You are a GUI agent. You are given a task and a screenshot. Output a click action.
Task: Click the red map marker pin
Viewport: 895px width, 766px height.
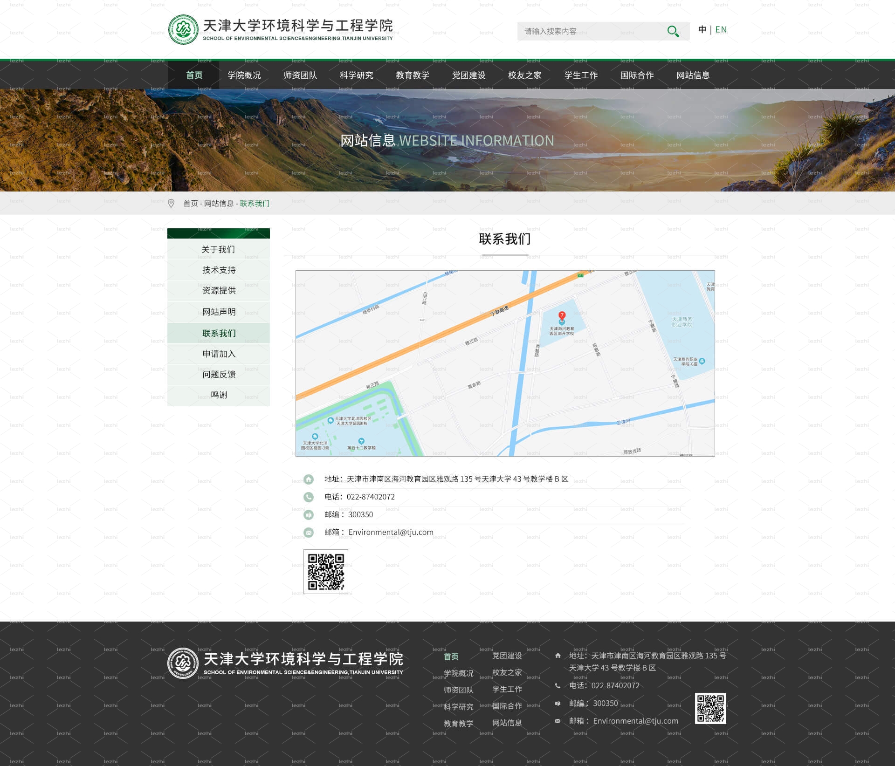click(562, 316)
